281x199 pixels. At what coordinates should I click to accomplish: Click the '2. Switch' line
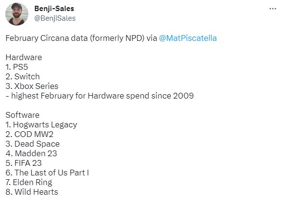point(23,76)
